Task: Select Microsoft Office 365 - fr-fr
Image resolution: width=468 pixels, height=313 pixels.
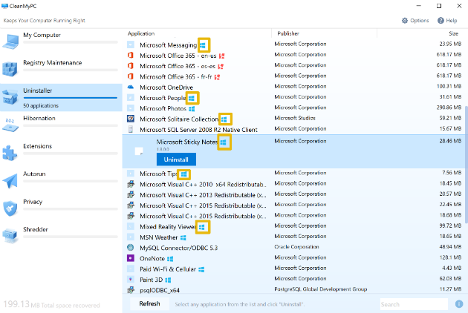Action: pos(293,76)
